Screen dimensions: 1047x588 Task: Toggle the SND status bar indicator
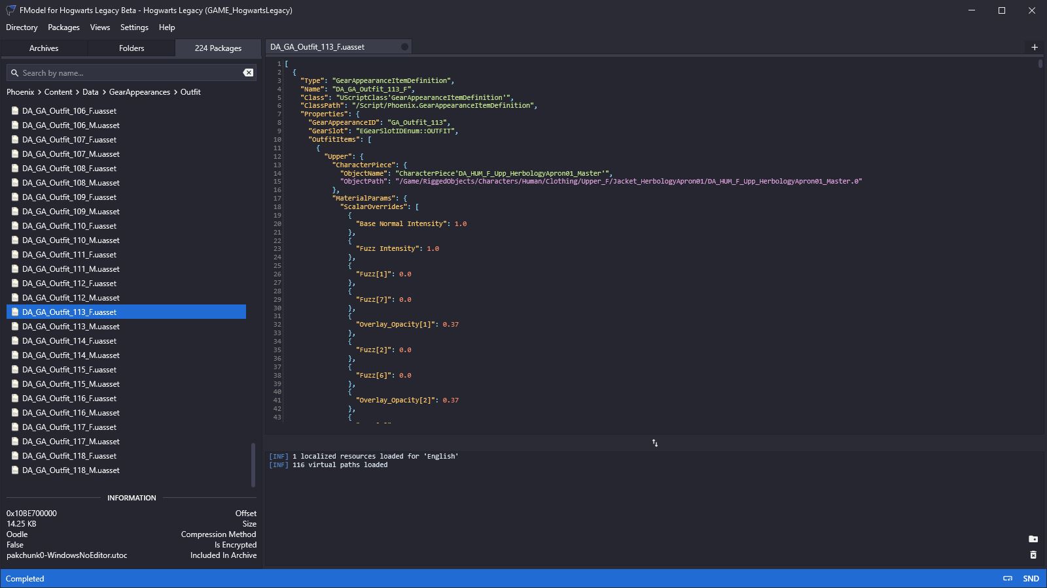click(x=1031, y=579)
